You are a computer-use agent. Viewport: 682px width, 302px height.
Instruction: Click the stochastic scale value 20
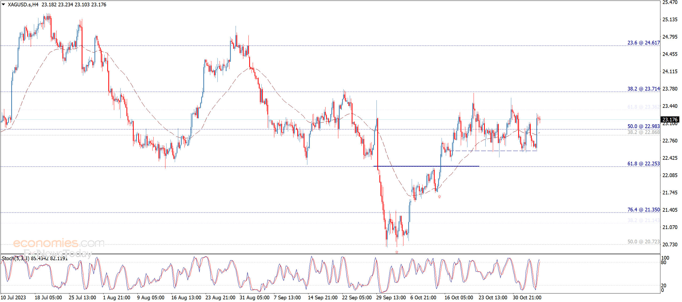664,285
